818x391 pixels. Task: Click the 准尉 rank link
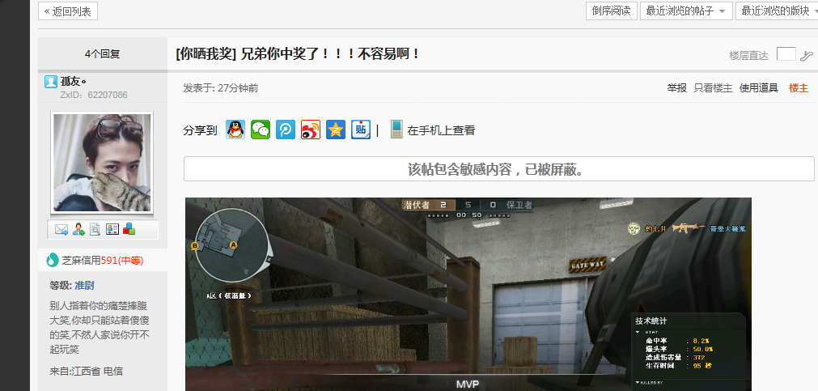tap(84, 286)
